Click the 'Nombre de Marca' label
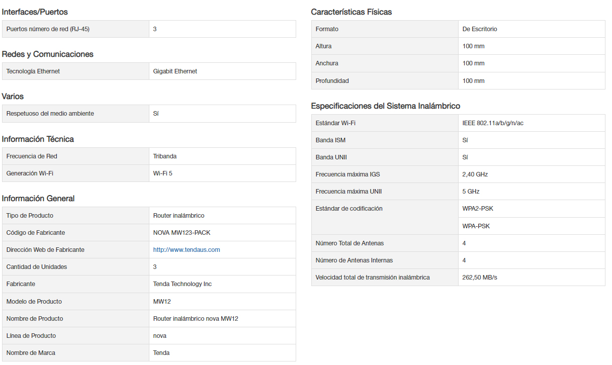The height and width of the screenshot is (365, 612). click(x=31, y=353)
